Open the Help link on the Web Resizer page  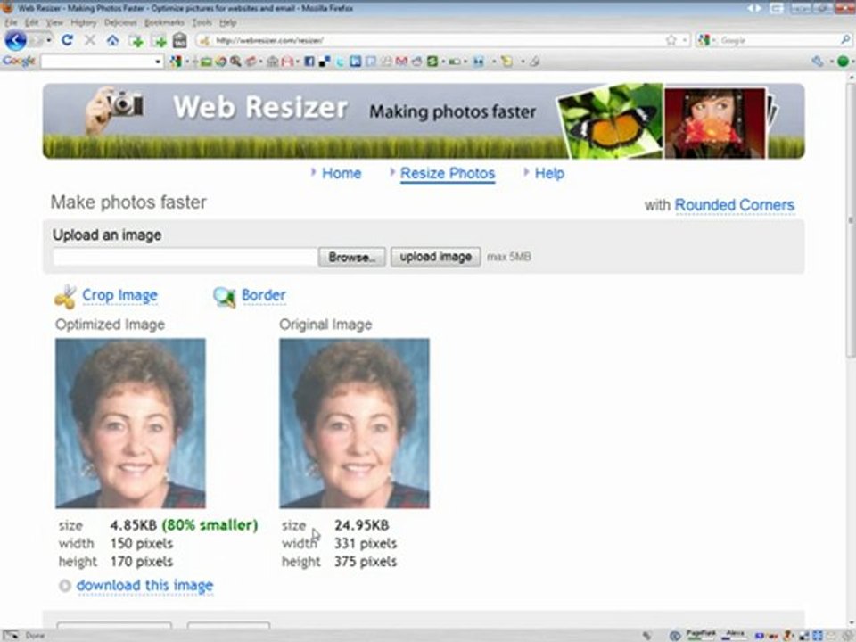coord(549,174)
